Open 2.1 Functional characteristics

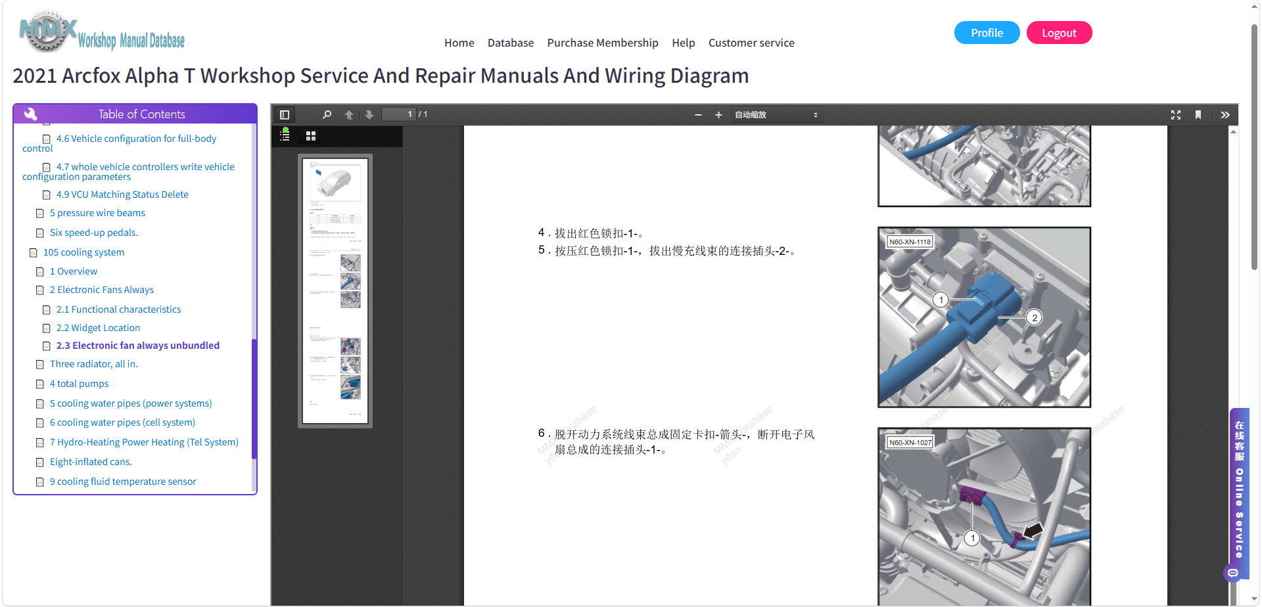click(x=118, y=309)
